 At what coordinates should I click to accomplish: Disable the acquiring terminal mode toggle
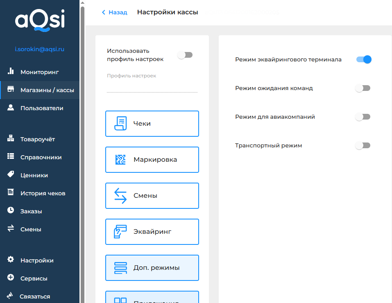click(363, 59)
